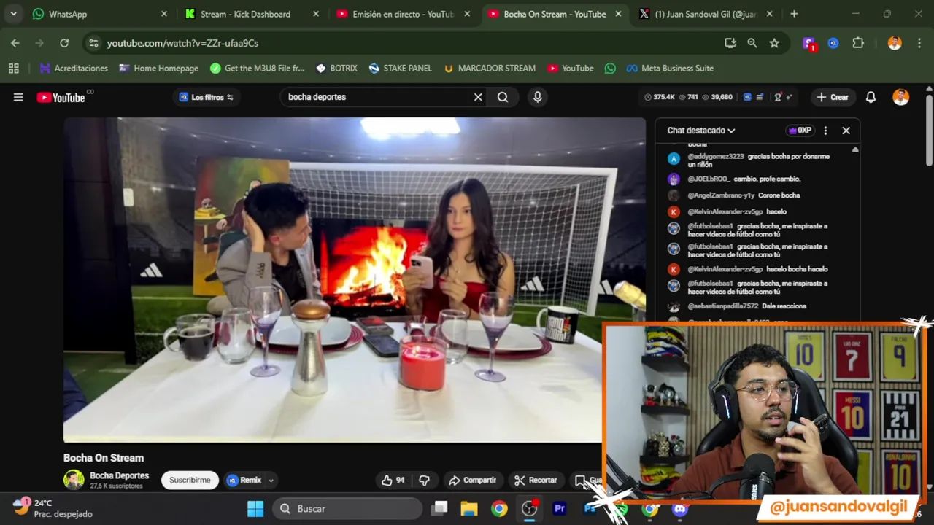Screen dimensions: 934x525
Task: Open the Bocha Deportes channel name
Action: pyautogui.click(x=119, y=475)
